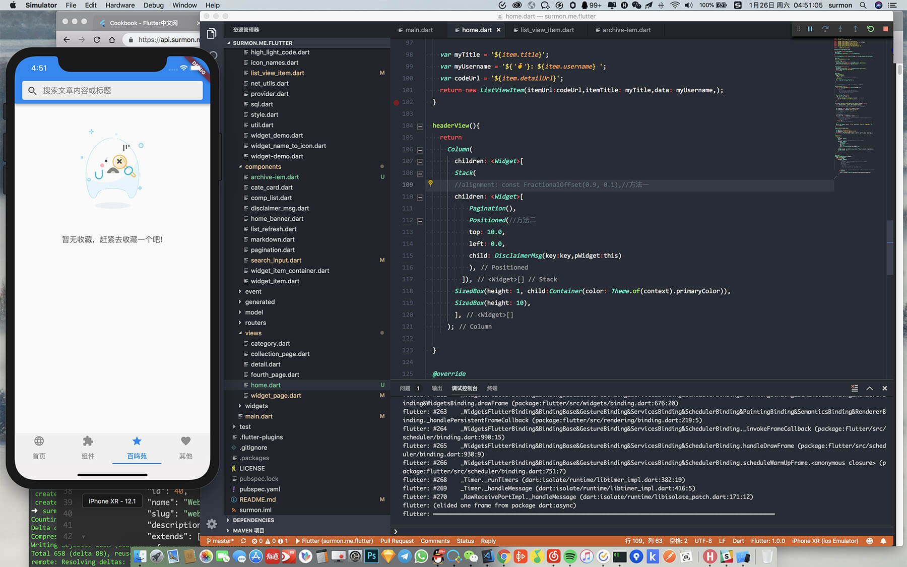The height and width of the screenshot is (567, 907).
Task: Pause the debug session
Action: [x=810, y=29]
